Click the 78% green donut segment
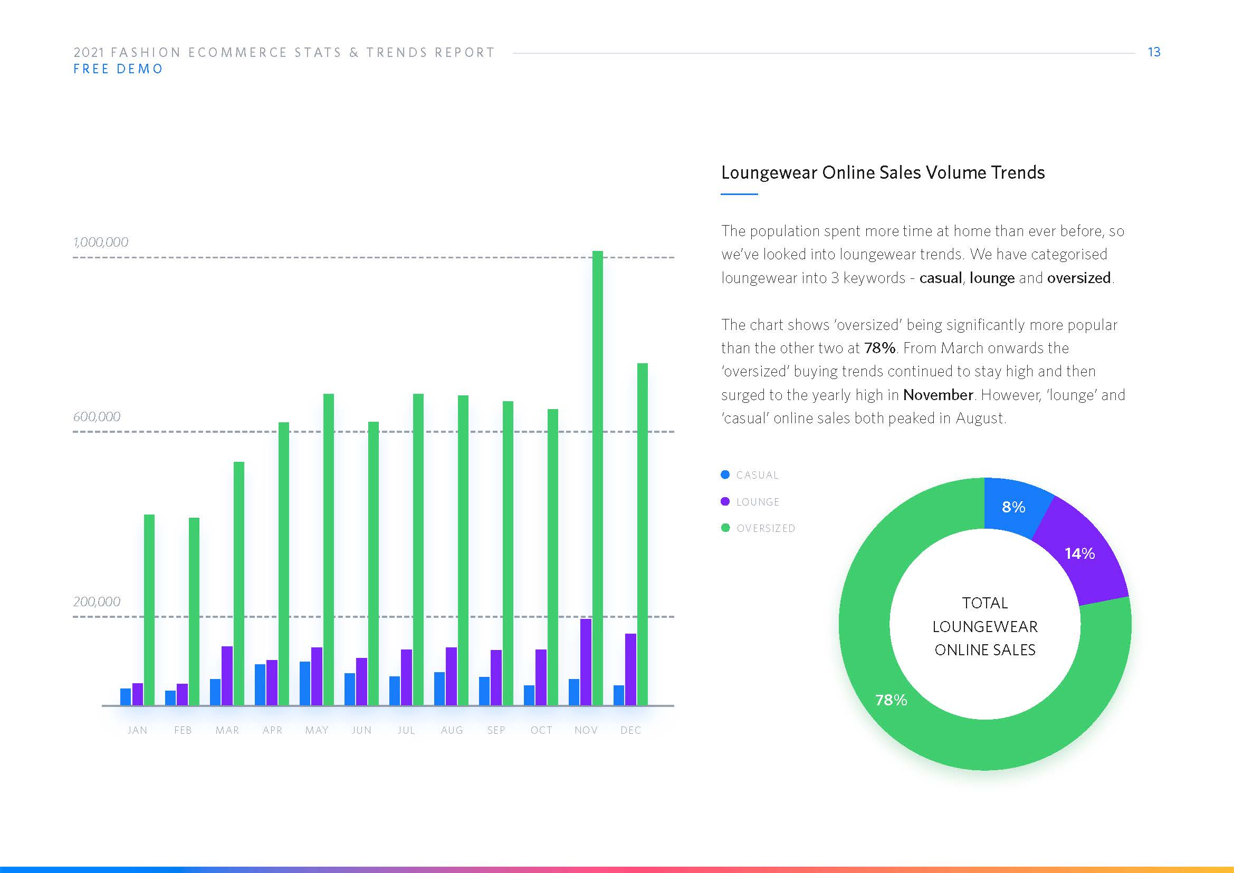 pyautogui.click(x=892, y=700)
